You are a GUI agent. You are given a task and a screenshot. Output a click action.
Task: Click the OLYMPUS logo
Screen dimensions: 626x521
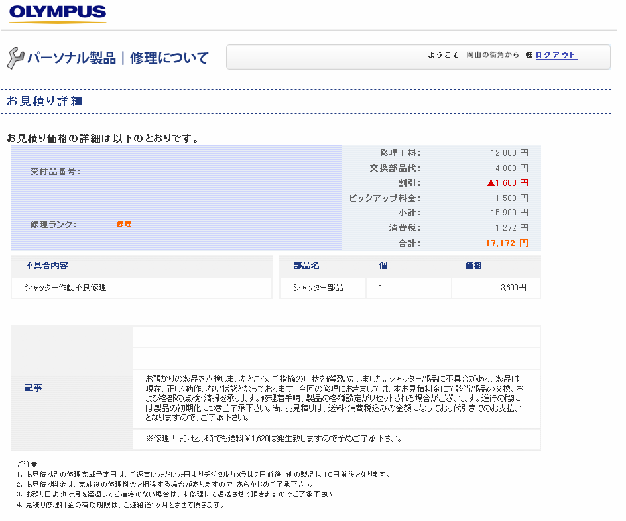click(x=58, y=13)
